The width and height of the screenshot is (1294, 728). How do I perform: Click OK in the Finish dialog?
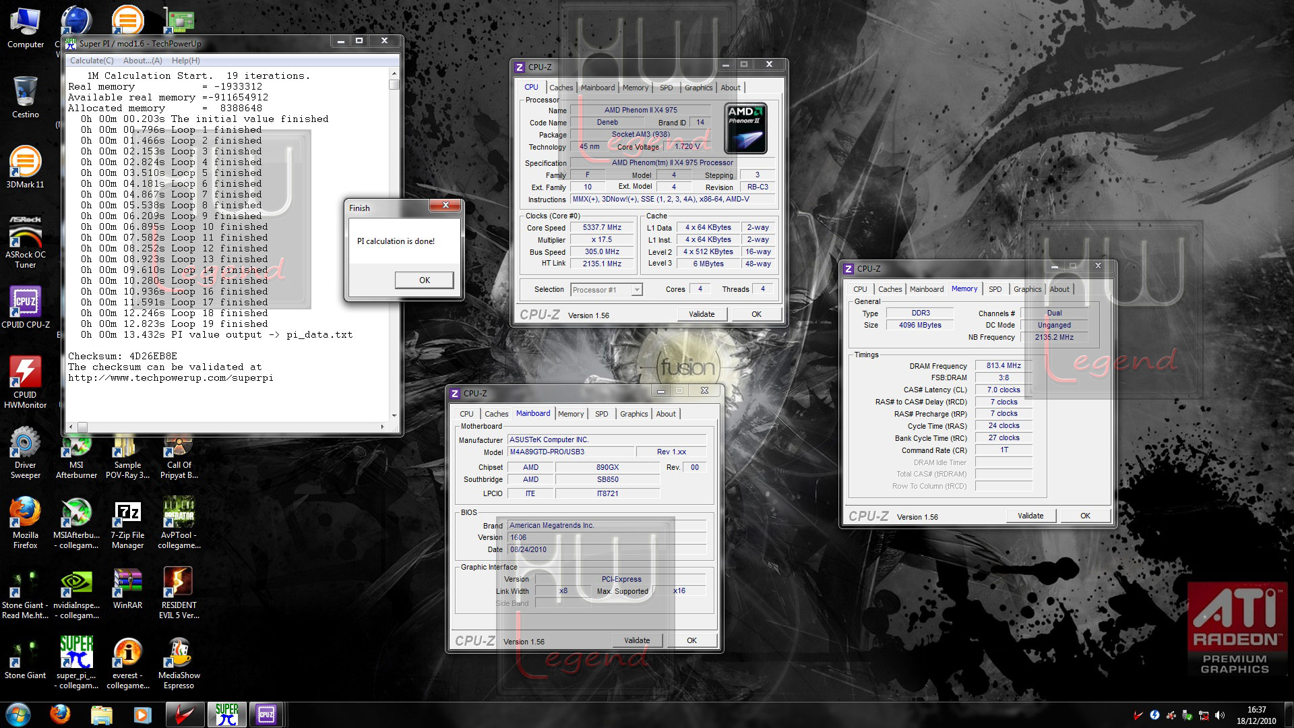tap(424, 280)
